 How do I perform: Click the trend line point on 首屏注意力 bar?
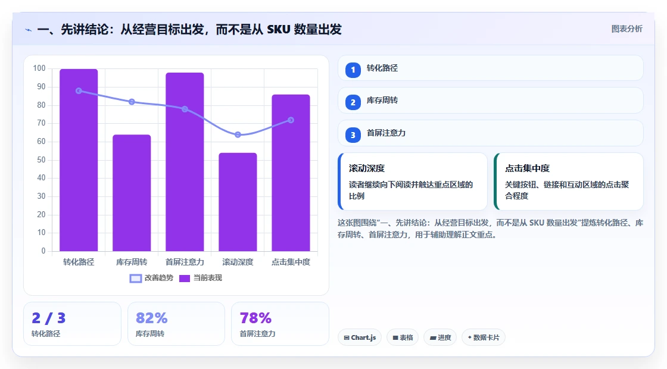coord(185,109)
